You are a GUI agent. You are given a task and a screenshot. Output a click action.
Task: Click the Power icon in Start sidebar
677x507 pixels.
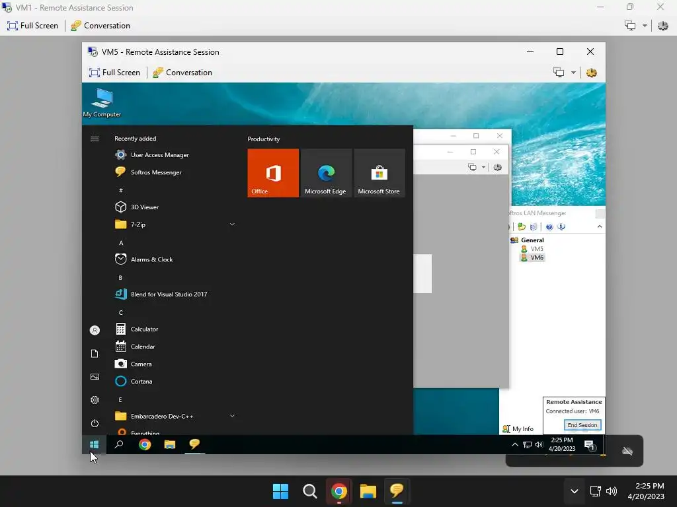coord(95,423)
